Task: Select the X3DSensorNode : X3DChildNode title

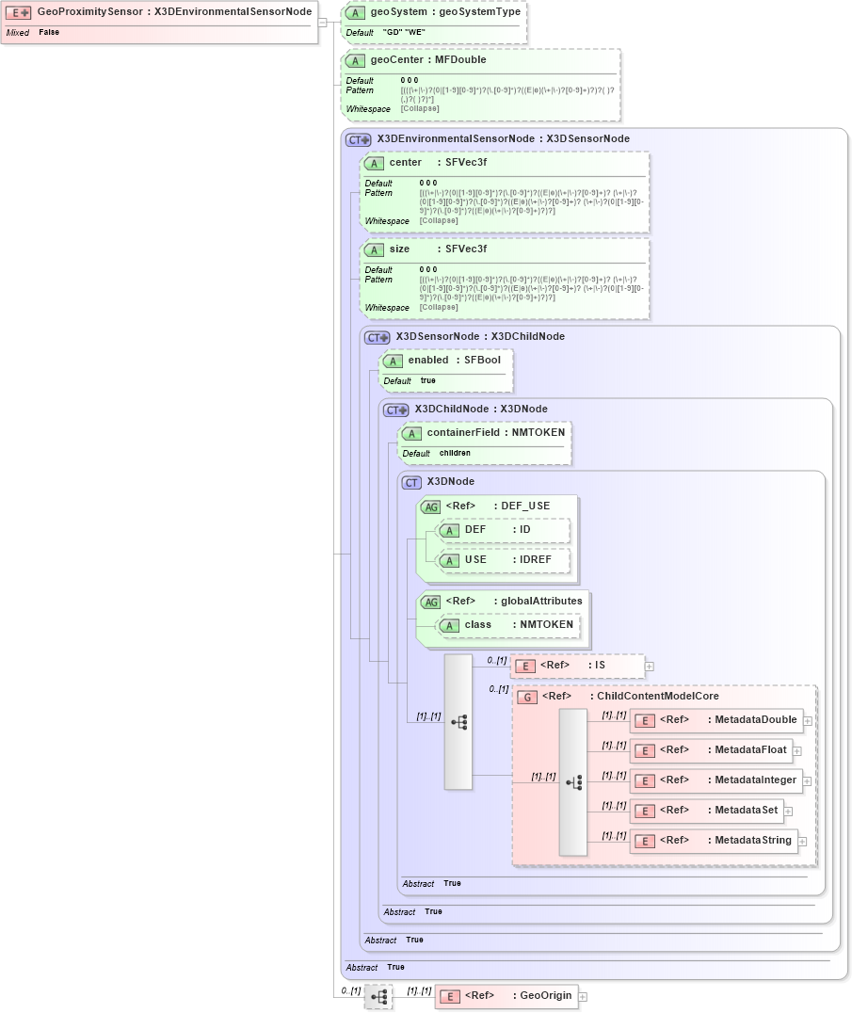Action: point(480,336)
